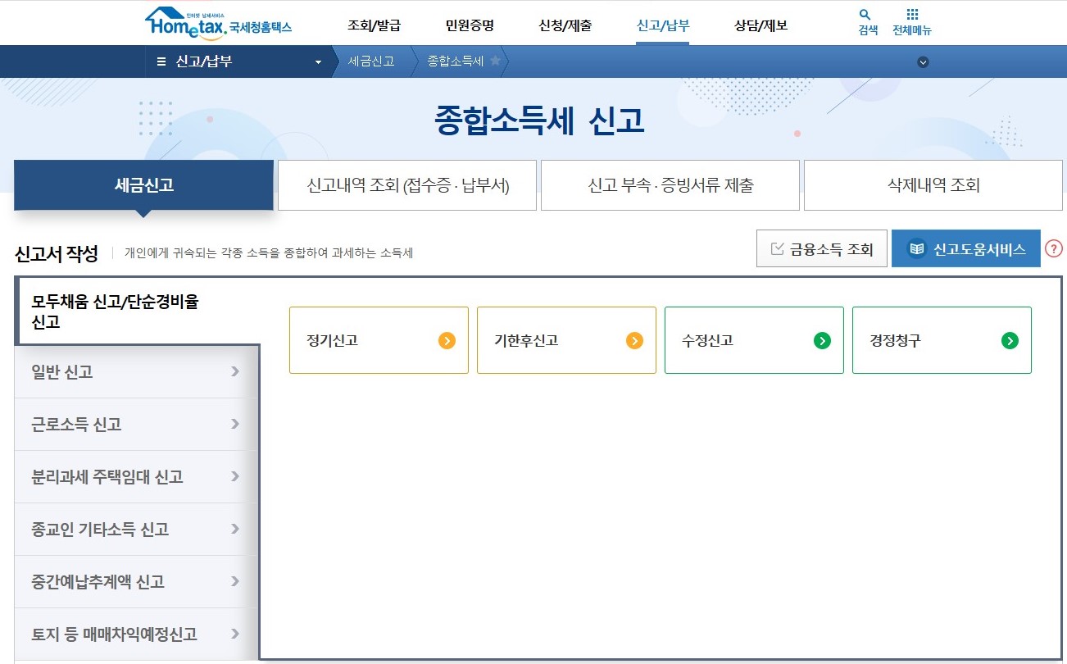Open 전체메뉴 grid icon
Image resolution: width=1067 pixels, height=664 pixels.
pos(912,15)
